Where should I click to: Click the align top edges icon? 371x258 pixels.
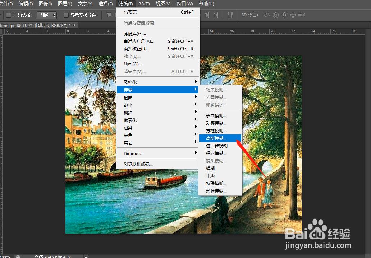pyautogui.click(x=109, y=15)
